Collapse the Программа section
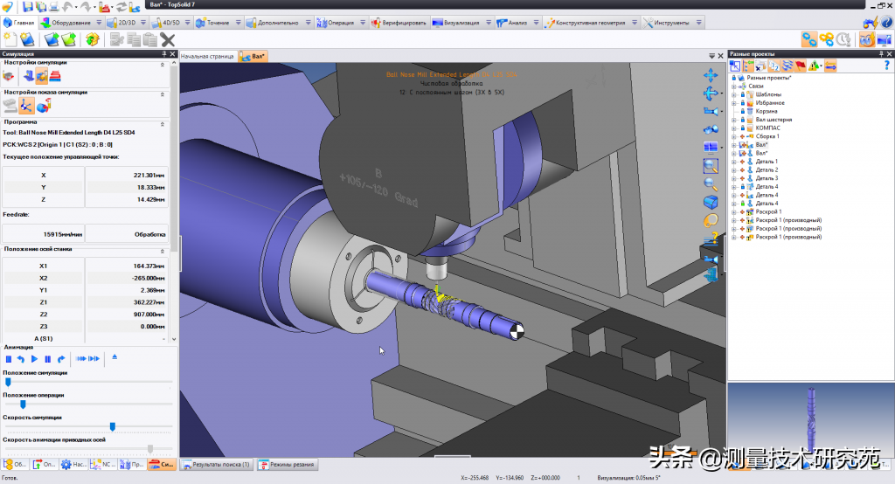 162,124
